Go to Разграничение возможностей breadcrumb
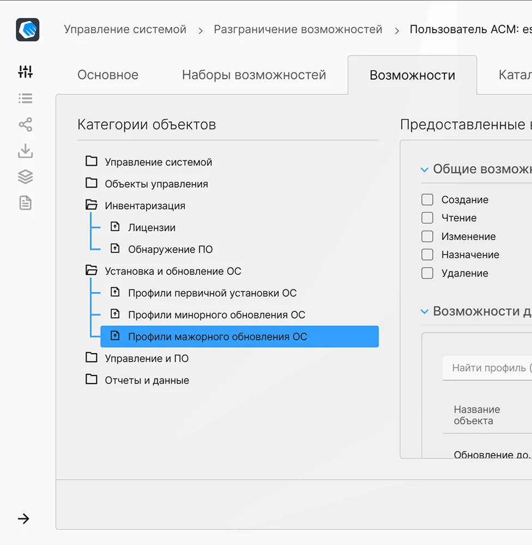Screen dimensions: 532x545 point(298,29)
